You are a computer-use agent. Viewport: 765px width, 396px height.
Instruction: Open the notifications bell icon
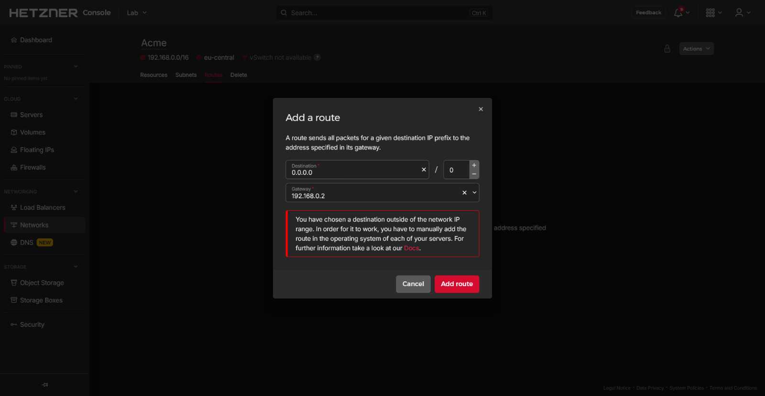tap(678, 13)
